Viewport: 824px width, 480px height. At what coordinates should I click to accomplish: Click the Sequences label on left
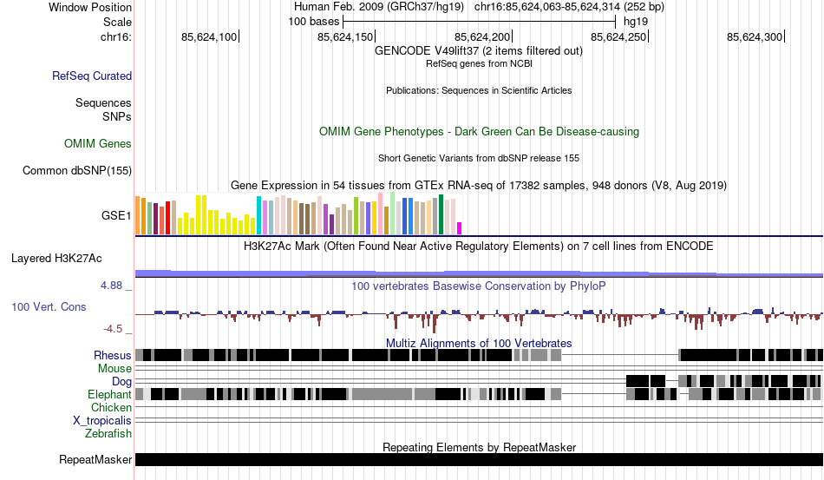tap(103, 102)
